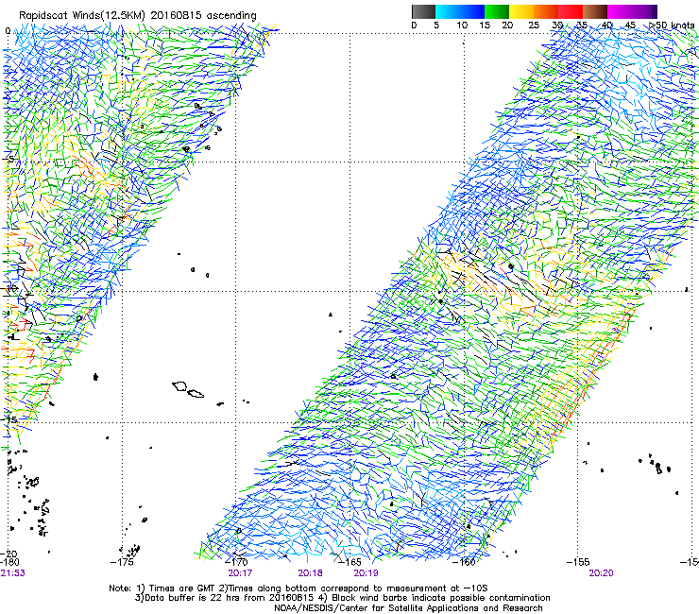Click the green 15-20 knots legend swatch
The height and width of the screenshot is (614, 699).
[x=497, y=11]
